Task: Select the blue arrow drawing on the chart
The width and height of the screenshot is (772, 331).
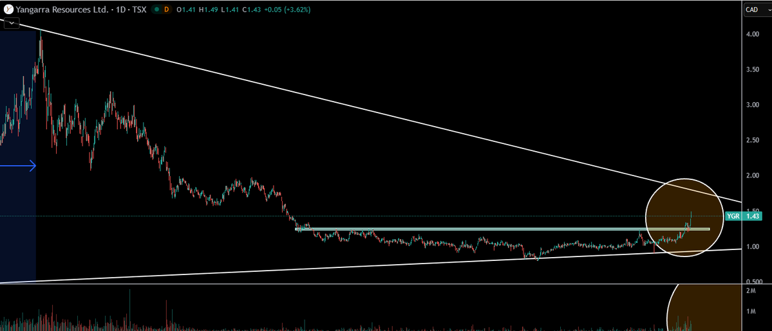Action: coord(18,166)
